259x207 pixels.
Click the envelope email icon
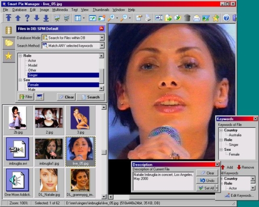tap(197, 18)
